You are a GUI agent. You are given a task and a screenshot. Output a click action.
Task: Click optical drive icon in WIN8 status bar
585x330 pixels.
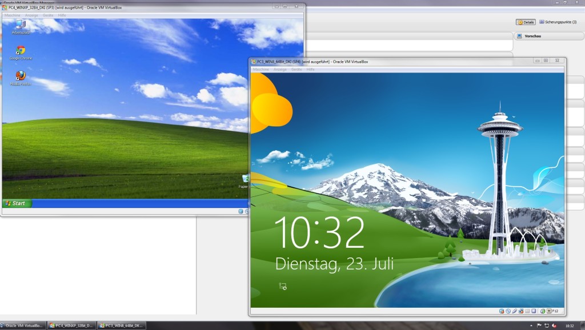click(508, 311)
